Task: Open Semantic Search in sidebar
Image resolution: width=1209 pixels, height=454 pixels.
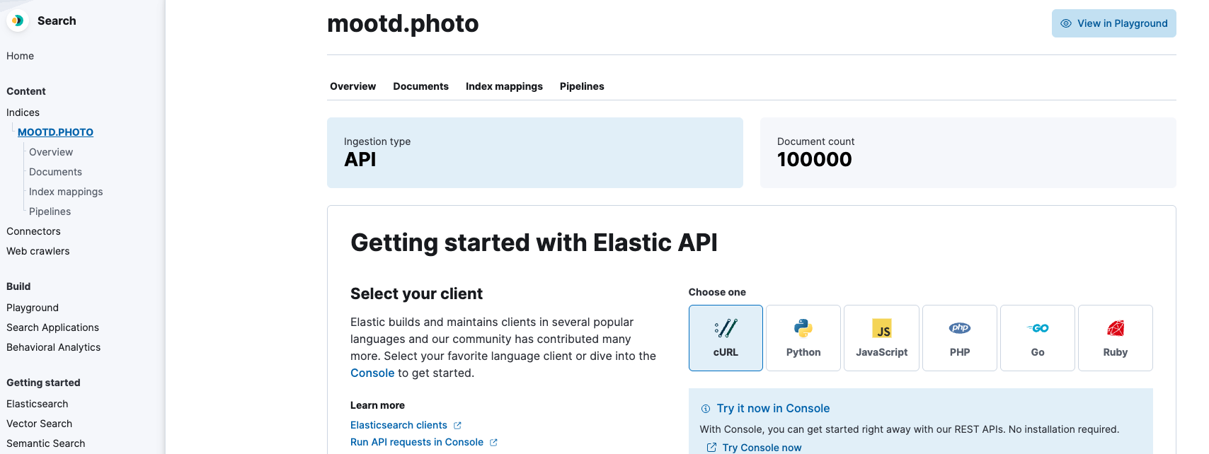Action: [46, 443]
